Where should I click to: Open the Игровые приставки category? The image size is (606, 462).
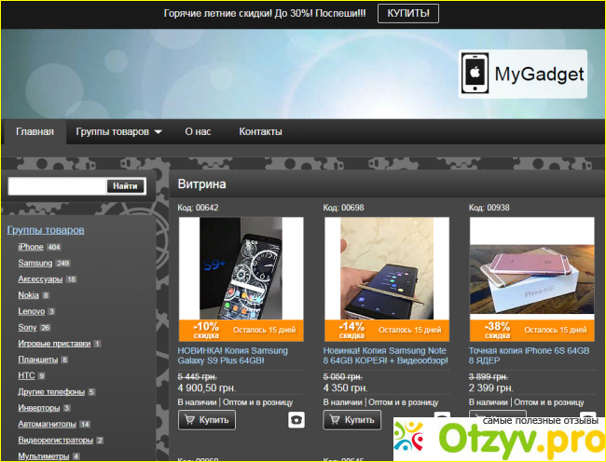(x=54, y=344)
